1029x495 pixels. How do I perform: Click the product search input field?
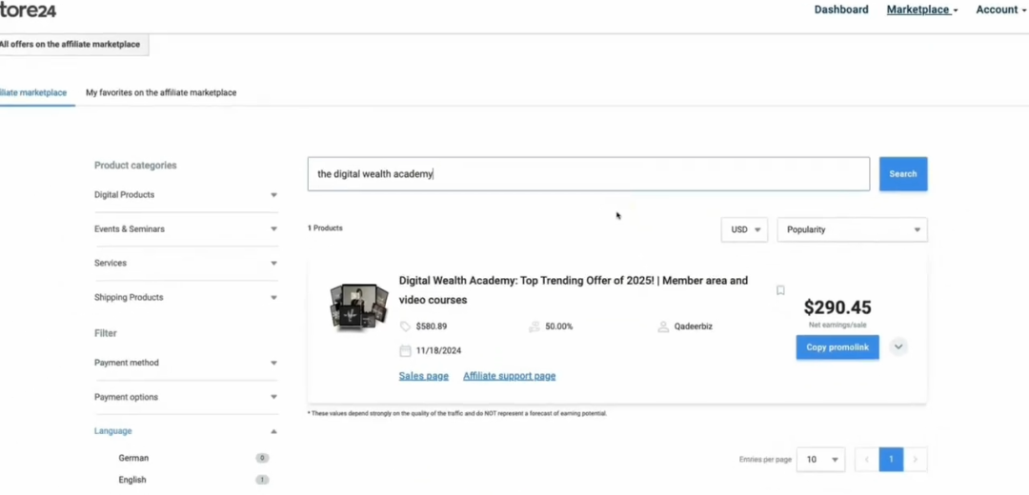pos(588,174)
